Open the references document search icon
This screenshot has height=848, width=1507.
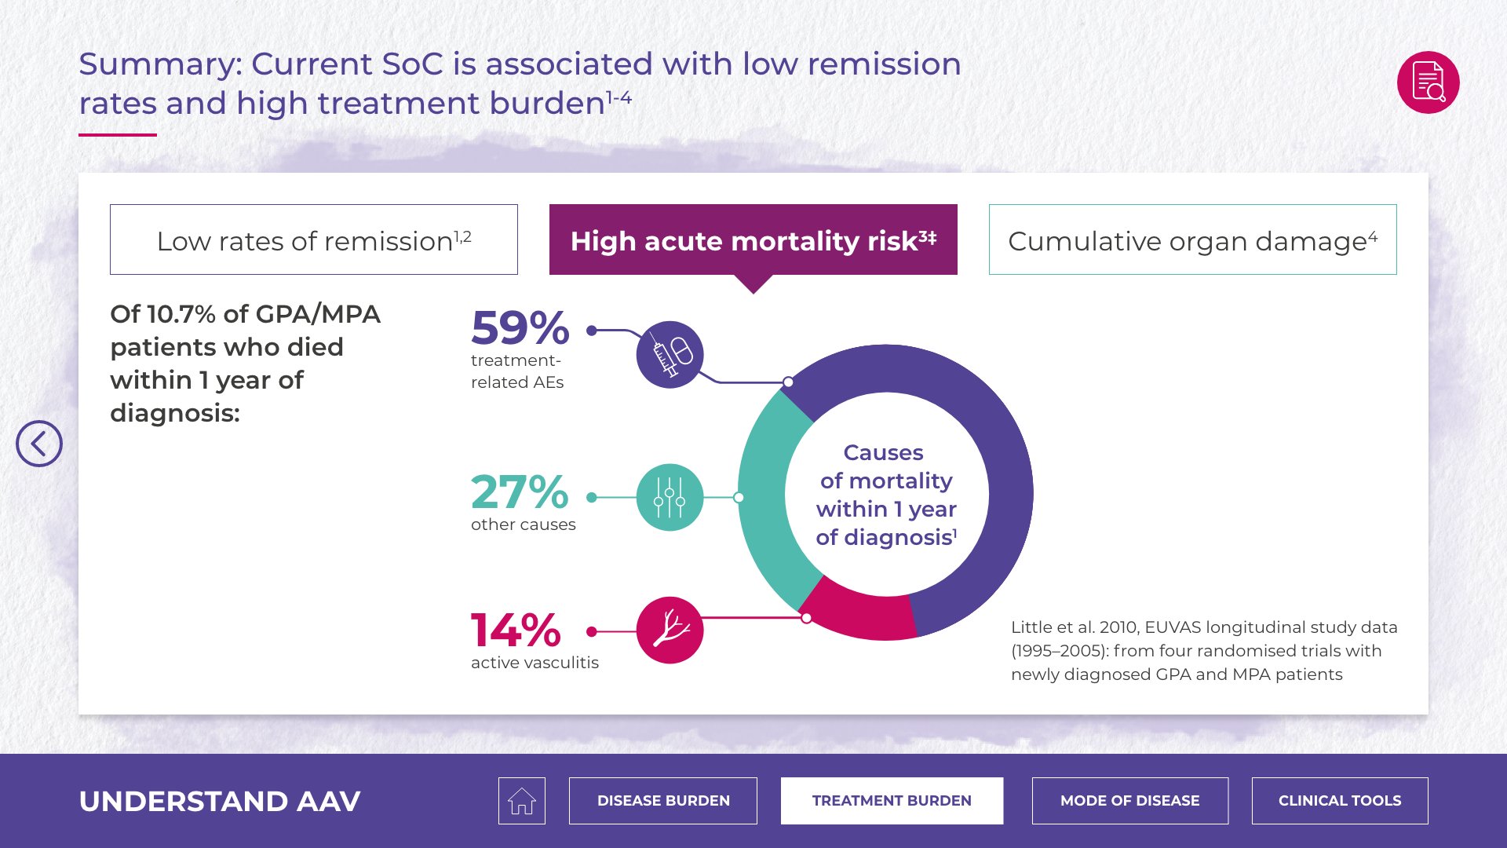coord(1428,82)
